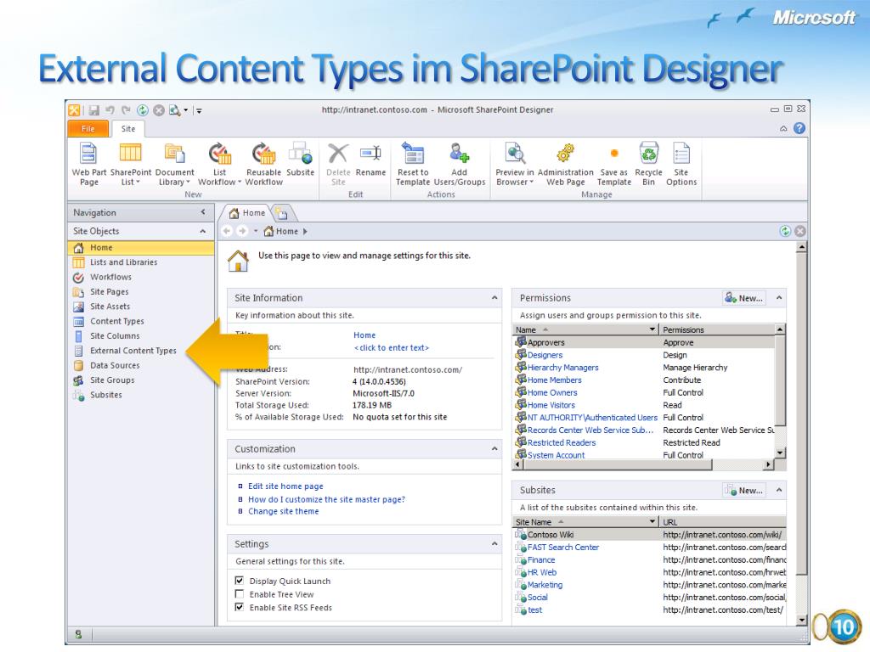The height and width of the screenshot is (652, 870).
Task: Minimize the ribbon with the caret icon
Action: tap(783, 129)
